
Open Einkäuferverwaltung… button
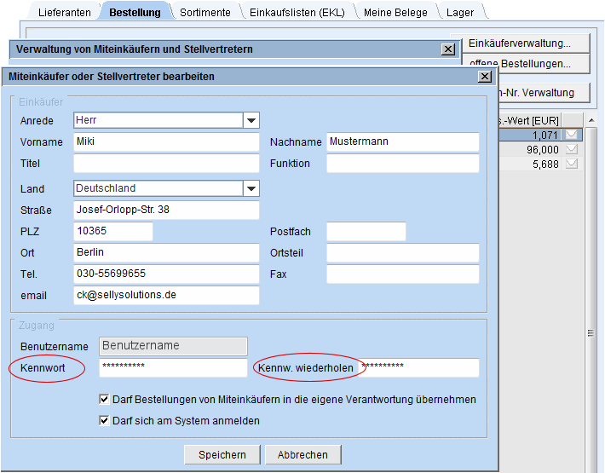point(519,43)
